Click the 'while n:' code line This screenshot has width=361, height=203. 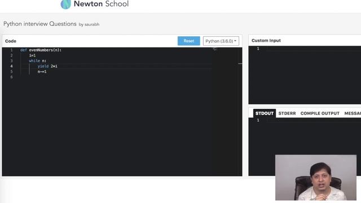coord(38,61)
